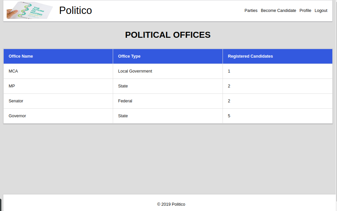Click the vertical scrollbar on the right
The width and height of the screenshot is (337, 211).
point(336,101)
